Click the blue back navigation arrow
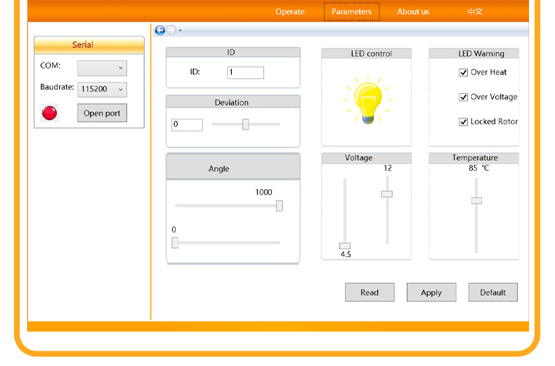 [160, 30]
